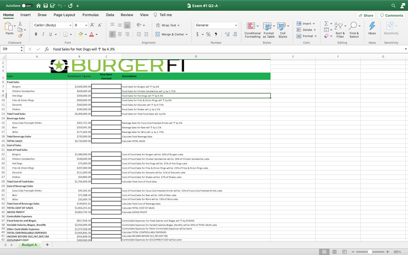Share the workbook
408x255 pixels.
[366, 15]
